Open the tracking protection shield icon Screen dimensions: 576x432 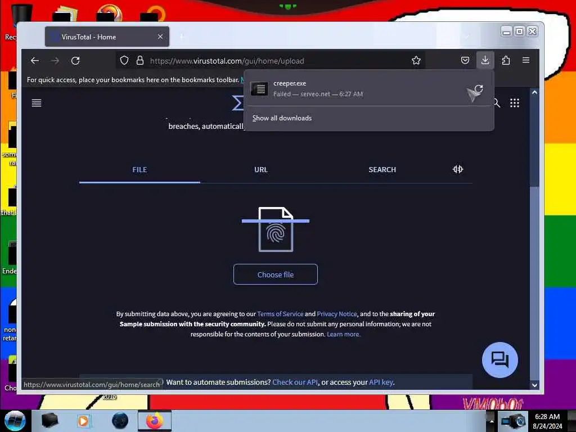(124, 60)
